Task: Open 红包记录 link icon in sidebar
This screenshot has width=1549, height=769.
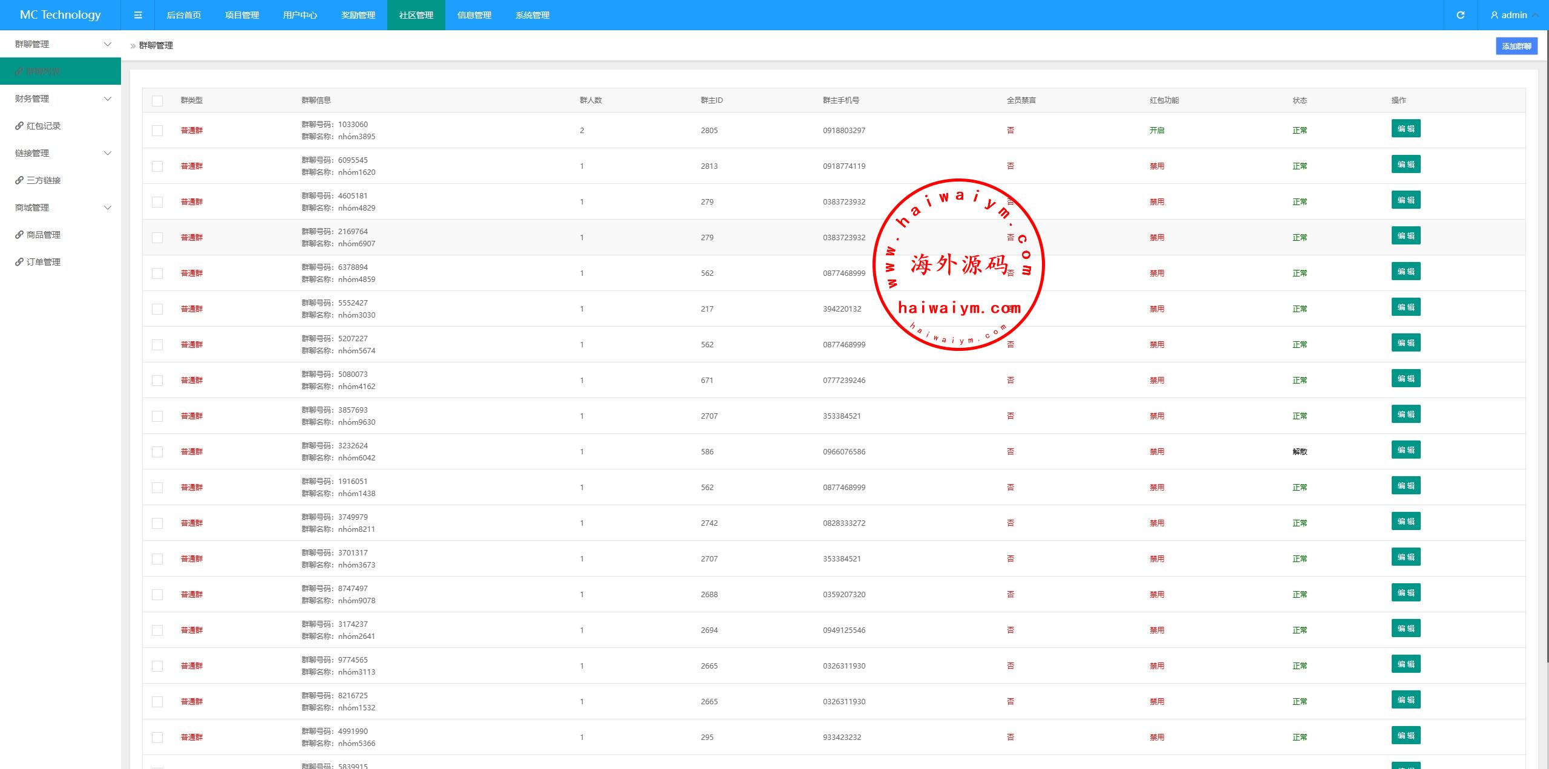Action: click(x=19, y=126)
